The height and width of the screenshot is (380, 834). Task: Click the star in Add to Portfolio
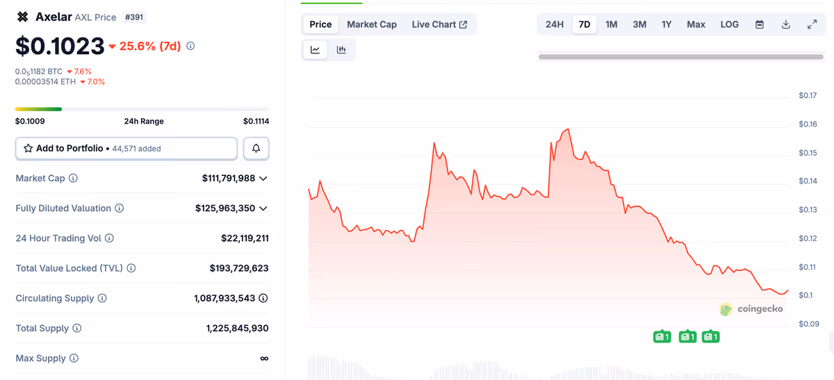(x=28, y=148)
